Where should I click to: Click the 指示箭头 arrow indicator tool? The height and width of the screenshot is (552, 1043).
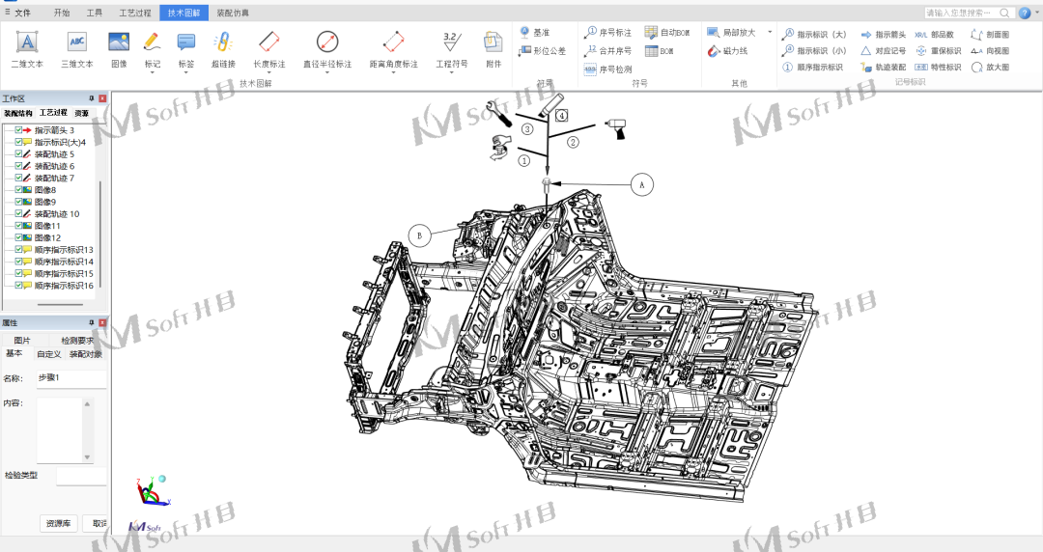883,34
